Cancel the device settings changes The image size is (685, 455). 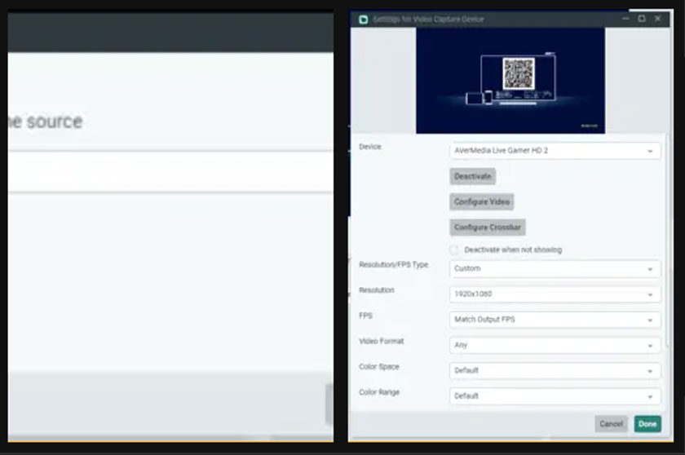tap(611, 424)
